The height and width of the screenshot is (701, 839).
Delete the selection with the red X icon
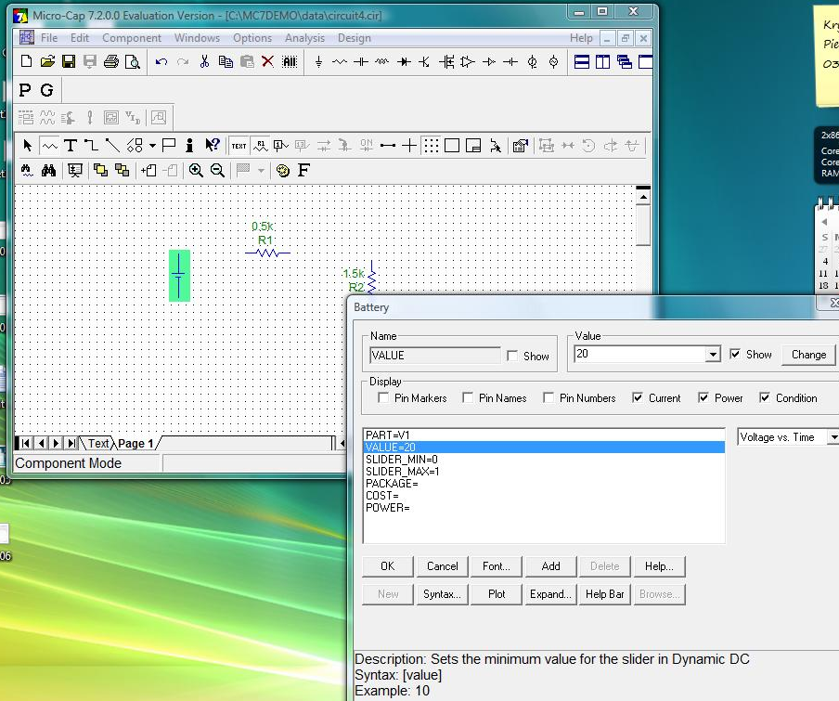[267, 62]
